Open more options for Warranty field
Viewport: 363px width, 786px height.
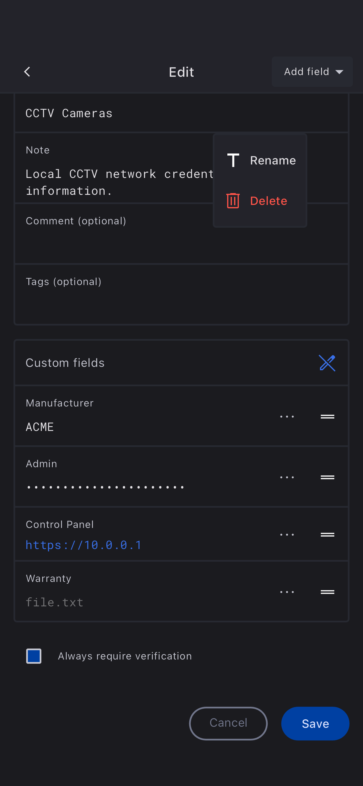click(x=287, y=592)
